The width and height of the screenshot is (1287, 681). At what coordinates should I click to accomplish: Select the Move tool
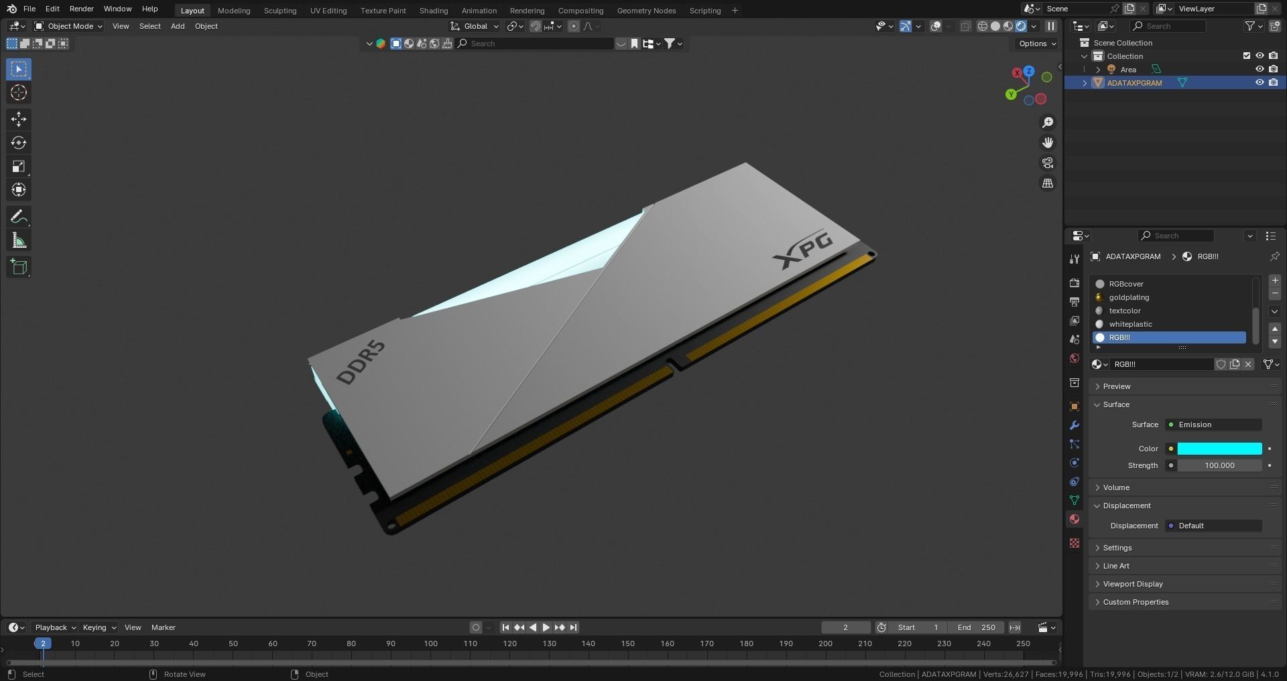point(19,119)
